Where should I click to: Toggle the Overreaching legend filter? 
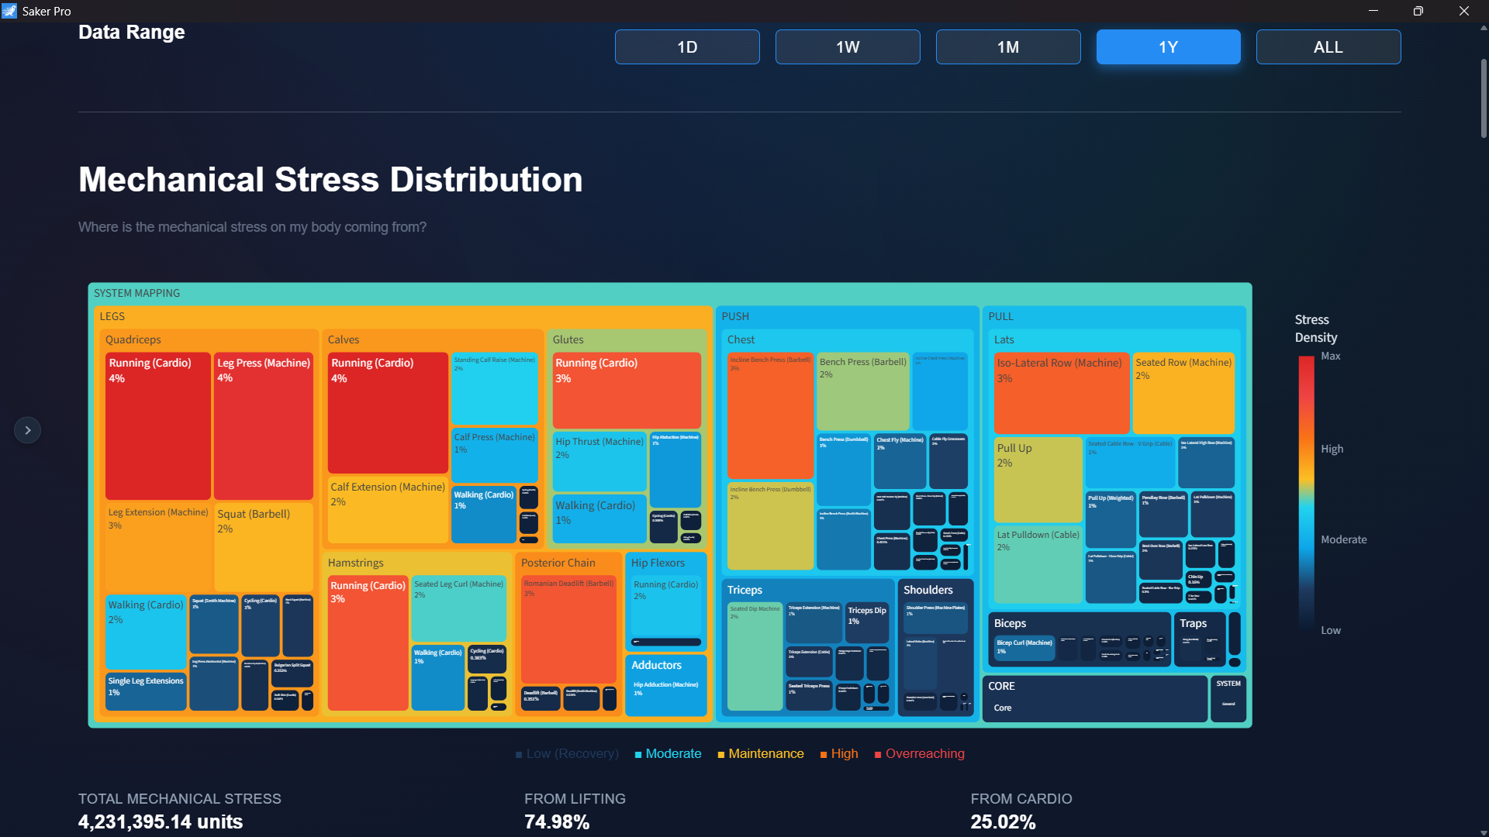point(919,753)
